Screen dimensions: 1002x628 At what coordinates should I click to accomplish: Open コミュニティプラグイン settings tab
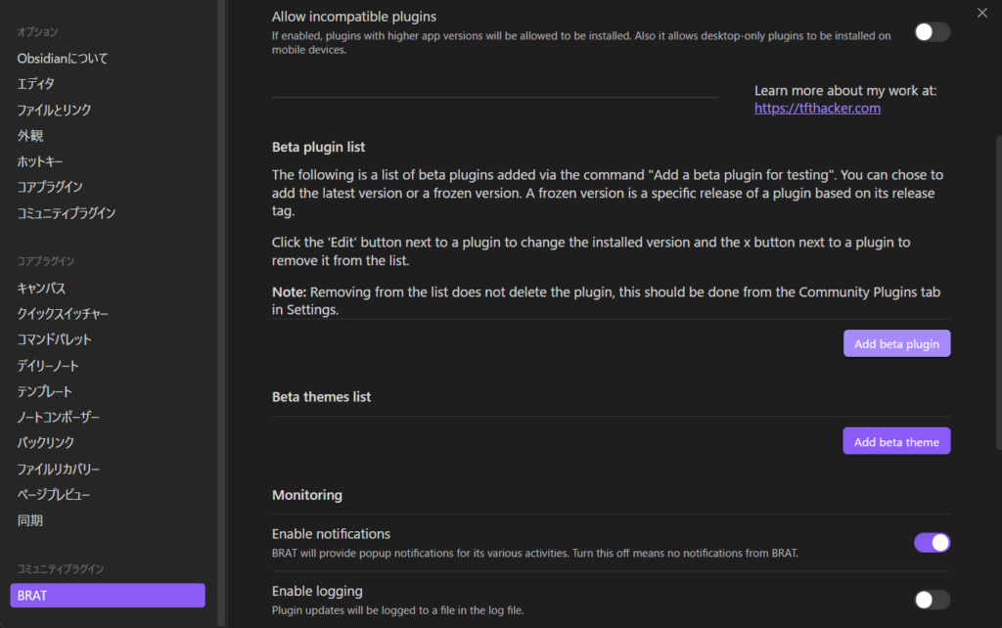coord(67,213)
